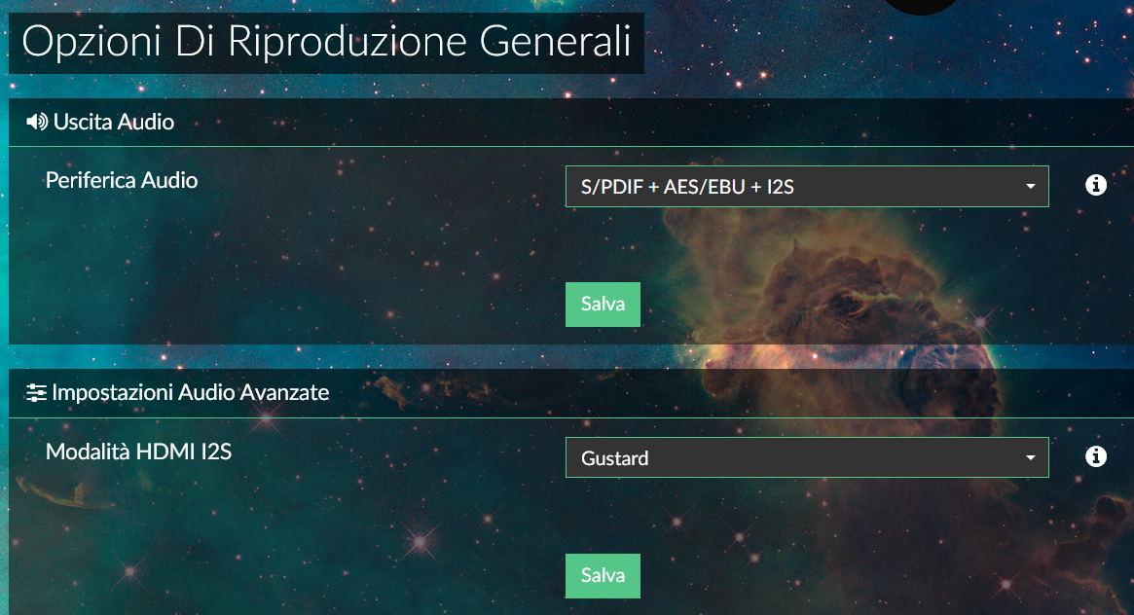Screen dimensions: 1134x615
Task: Click the dark circular element at top edge
Action: click(921, 6)
